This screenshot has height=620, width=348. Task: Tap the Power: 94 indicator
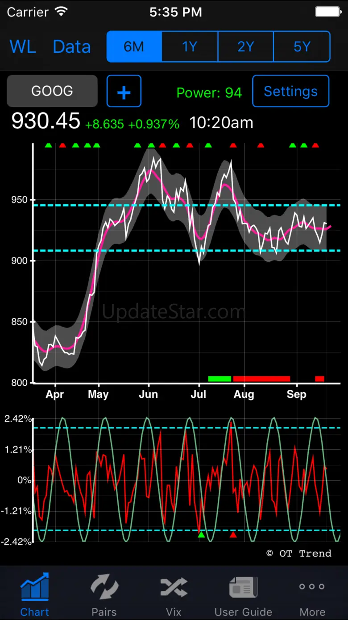(x=209, y=93)
